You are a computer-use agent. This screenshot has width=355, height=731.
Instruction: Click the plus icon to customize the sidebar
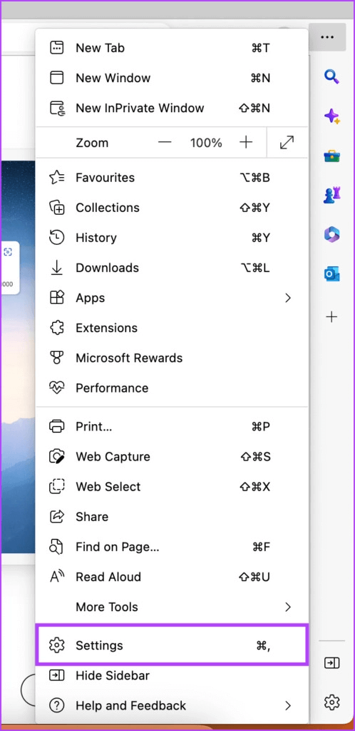[x=331, y=318]
